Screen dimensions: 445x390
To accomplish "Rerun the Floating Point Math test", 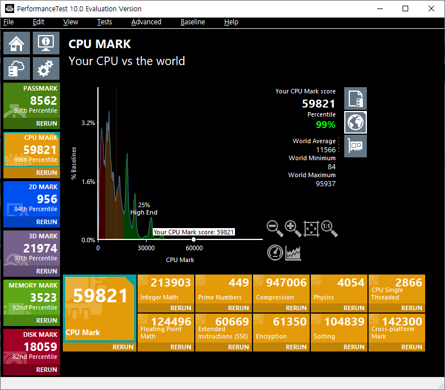I will (x=181, y=347).
